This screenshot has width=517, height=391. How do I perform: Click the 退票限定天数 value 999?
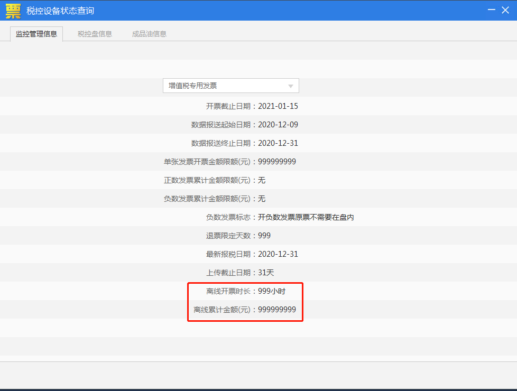point(264,236)
